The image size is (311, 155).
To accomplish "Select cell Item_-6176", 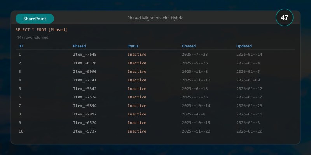I will (x=85, y=63).
